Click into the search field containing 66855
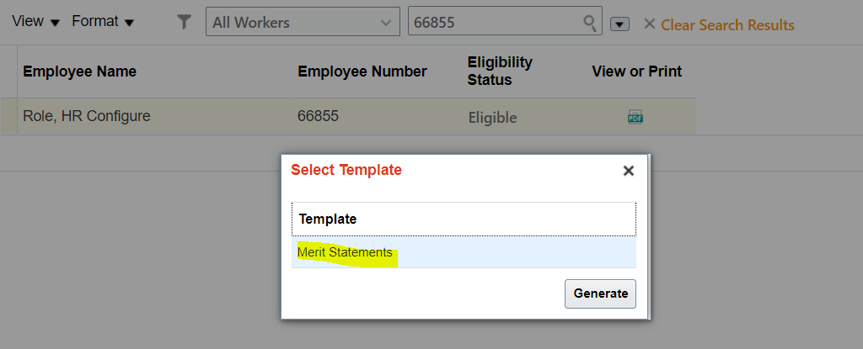 pyautogui.click(x=496, y=23)
